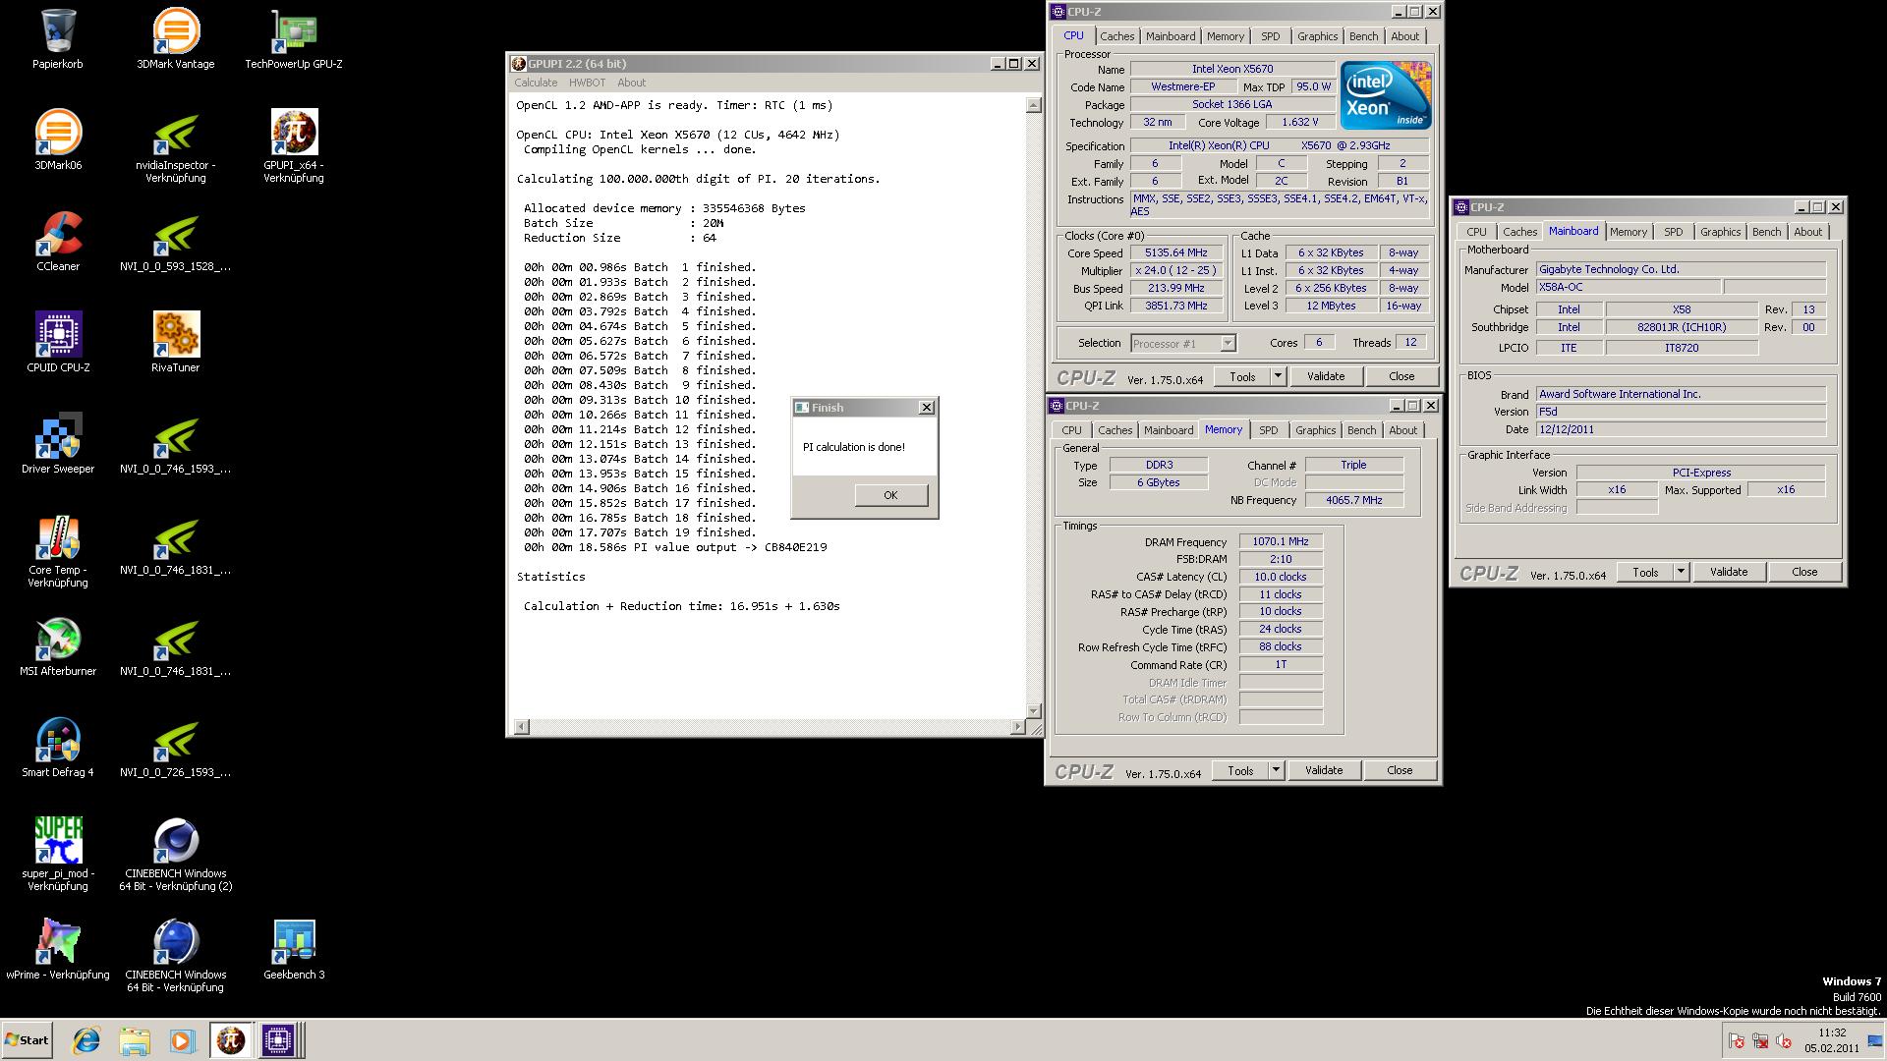Open GPUPI_x64 desktop shortcut
This screenshot has width=1887, height=1061.
pyautogui.click(x=294, y=145)
